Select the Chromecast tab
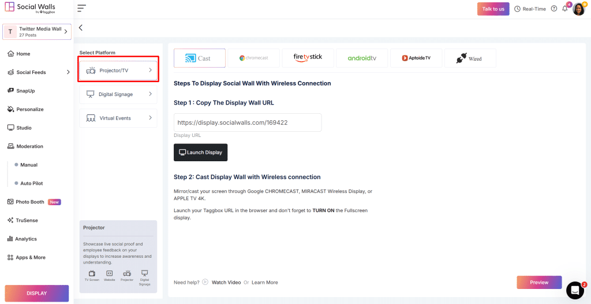Image resolution: width=591 pixels, height=304 pixels. tap(254, 58)
